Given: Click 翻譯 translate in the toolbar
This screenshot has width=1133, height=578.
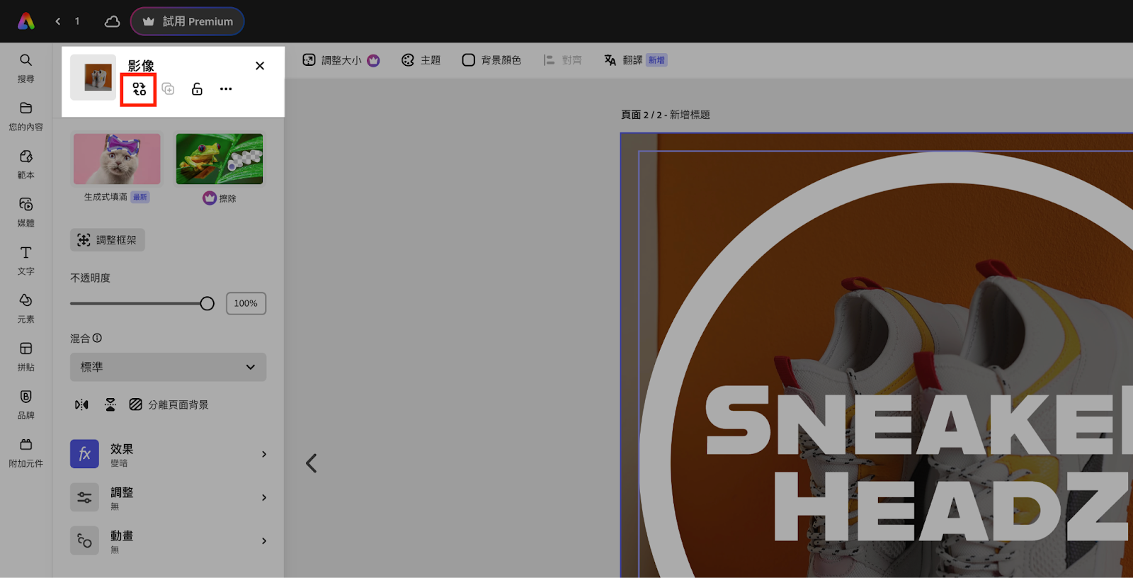Looking at the screenshot, I should (x=635, y=60).
